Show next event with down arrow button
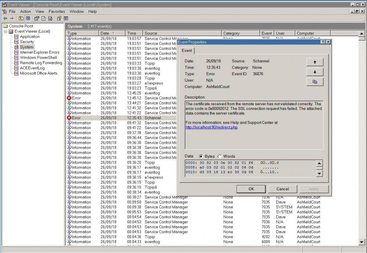The width and height of the screenshot is (367, 253). point(315,72)
